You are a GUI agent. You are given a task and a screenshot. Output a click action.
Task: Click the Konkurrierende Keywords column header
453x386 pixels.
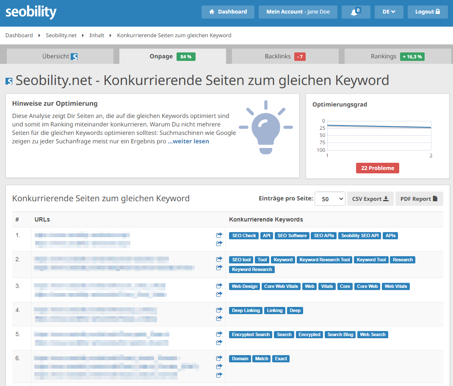click(266, 219)
